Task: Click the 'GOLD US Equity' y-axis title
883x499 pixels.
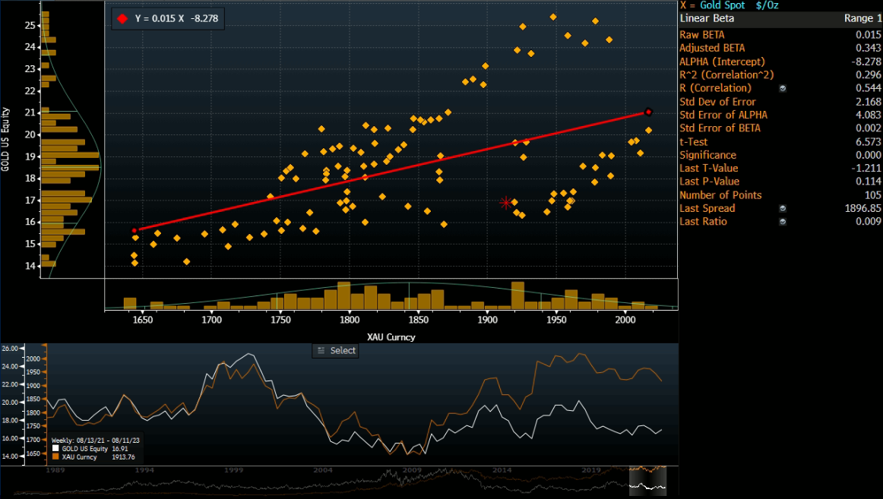Action: (x=5, y=139)
